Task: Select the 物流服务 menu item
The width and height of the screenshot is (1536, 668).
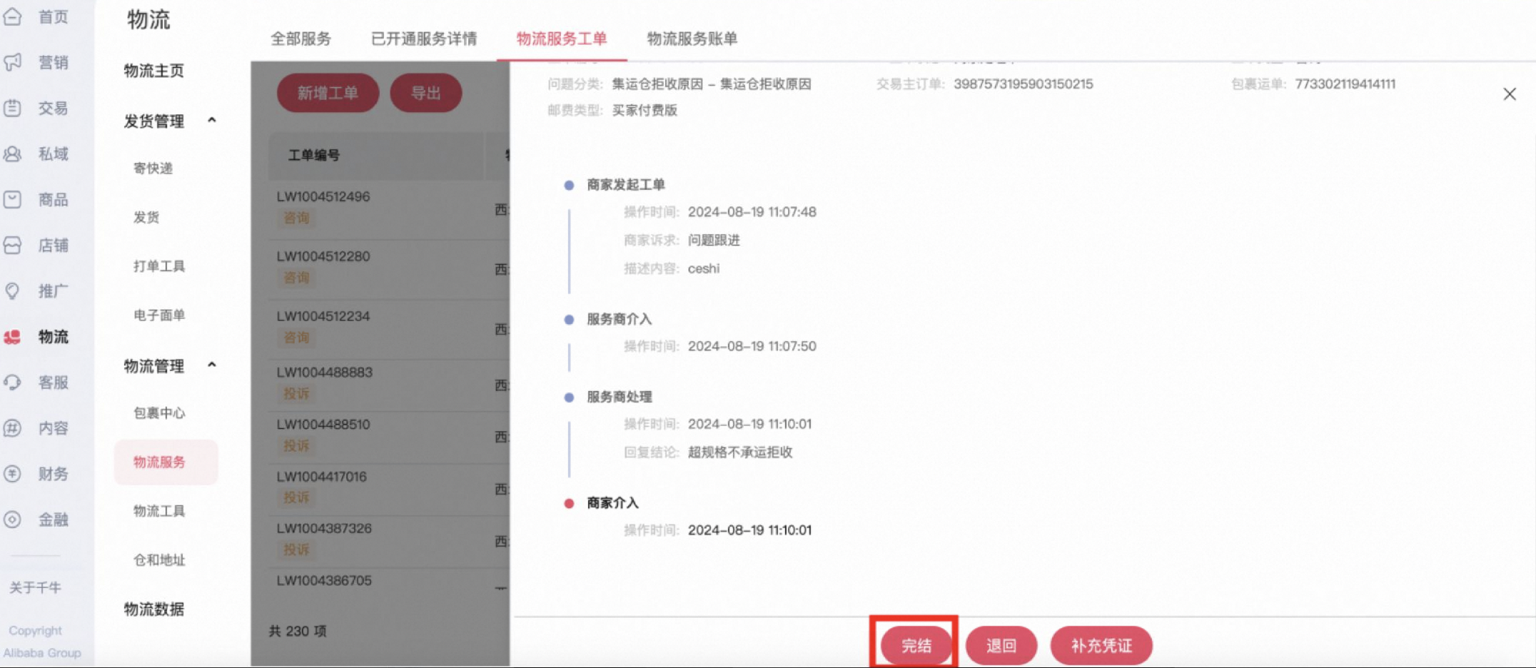Action: tap(166, 462)
